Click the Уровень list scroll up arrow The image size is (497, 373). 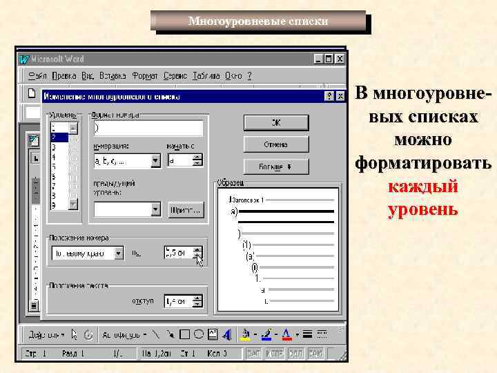pos(73,128)
